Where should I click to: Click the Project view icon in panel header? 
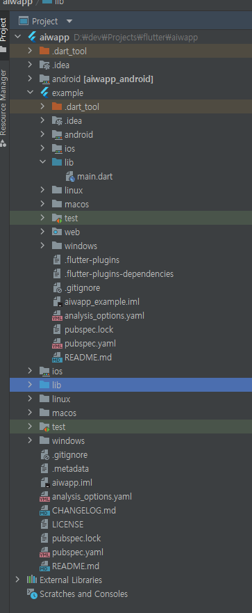click(x=24, y=21)
